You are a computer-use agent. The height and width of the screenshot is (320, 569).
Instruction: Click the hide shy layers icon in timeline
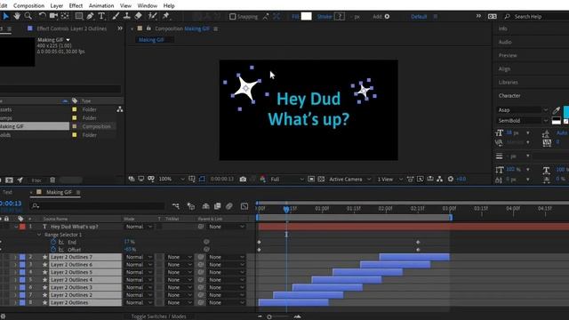(205, 206)
